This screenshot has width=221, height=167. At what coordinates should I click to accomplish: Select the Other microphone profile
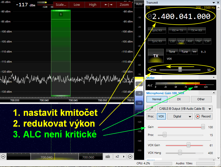201,99
